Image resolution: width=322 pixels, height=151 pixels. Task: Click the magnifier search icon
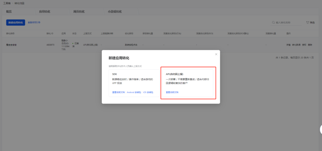pos(273,23)
